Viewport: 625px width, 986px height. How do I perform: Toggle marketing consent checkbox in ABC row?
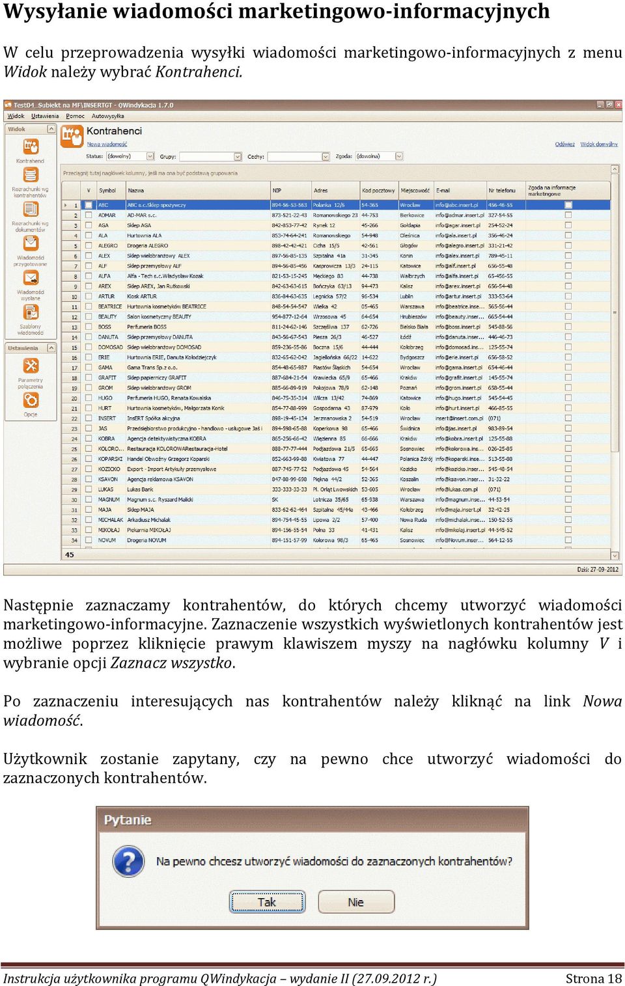tap(568, 205)
